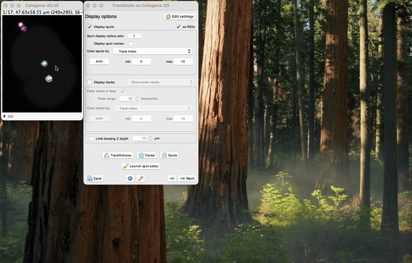Enable Limit drawing Z depth checkbox
Image resolution: width=412 pixels, height=263 pixels.
point(91,138)
